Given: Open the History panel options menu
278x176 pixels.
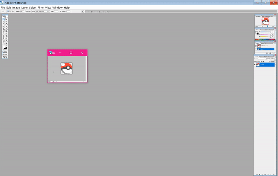Looking at the screenshot, I should (275, 44).
